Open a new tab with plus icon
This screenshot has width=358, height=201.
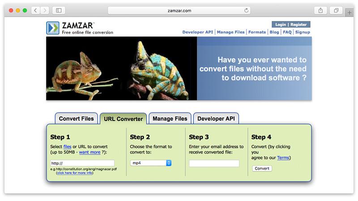point(349,13)
